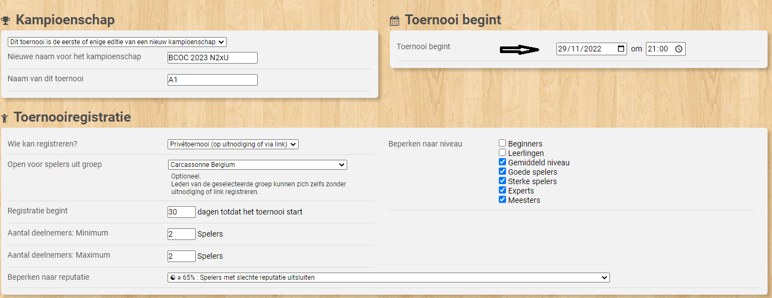Open the reputation restriction dropdown
The width and height of the screenshot is (772, 298).
pos(388,278)
